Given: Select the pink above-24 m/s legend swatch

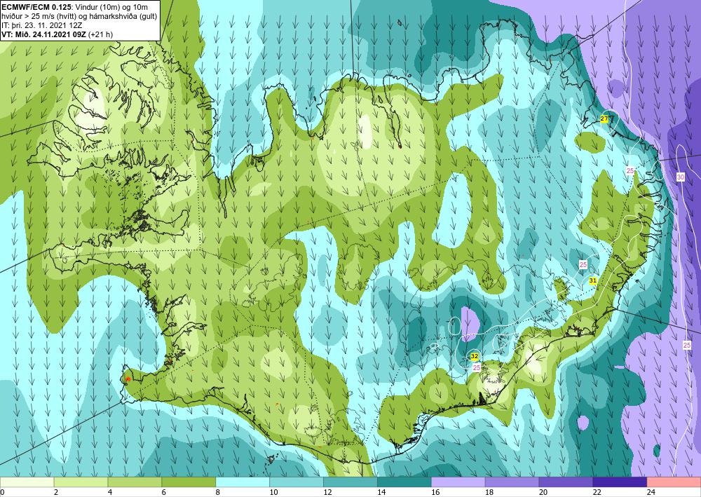Looking at the screenshot, I should pos(674,482).
